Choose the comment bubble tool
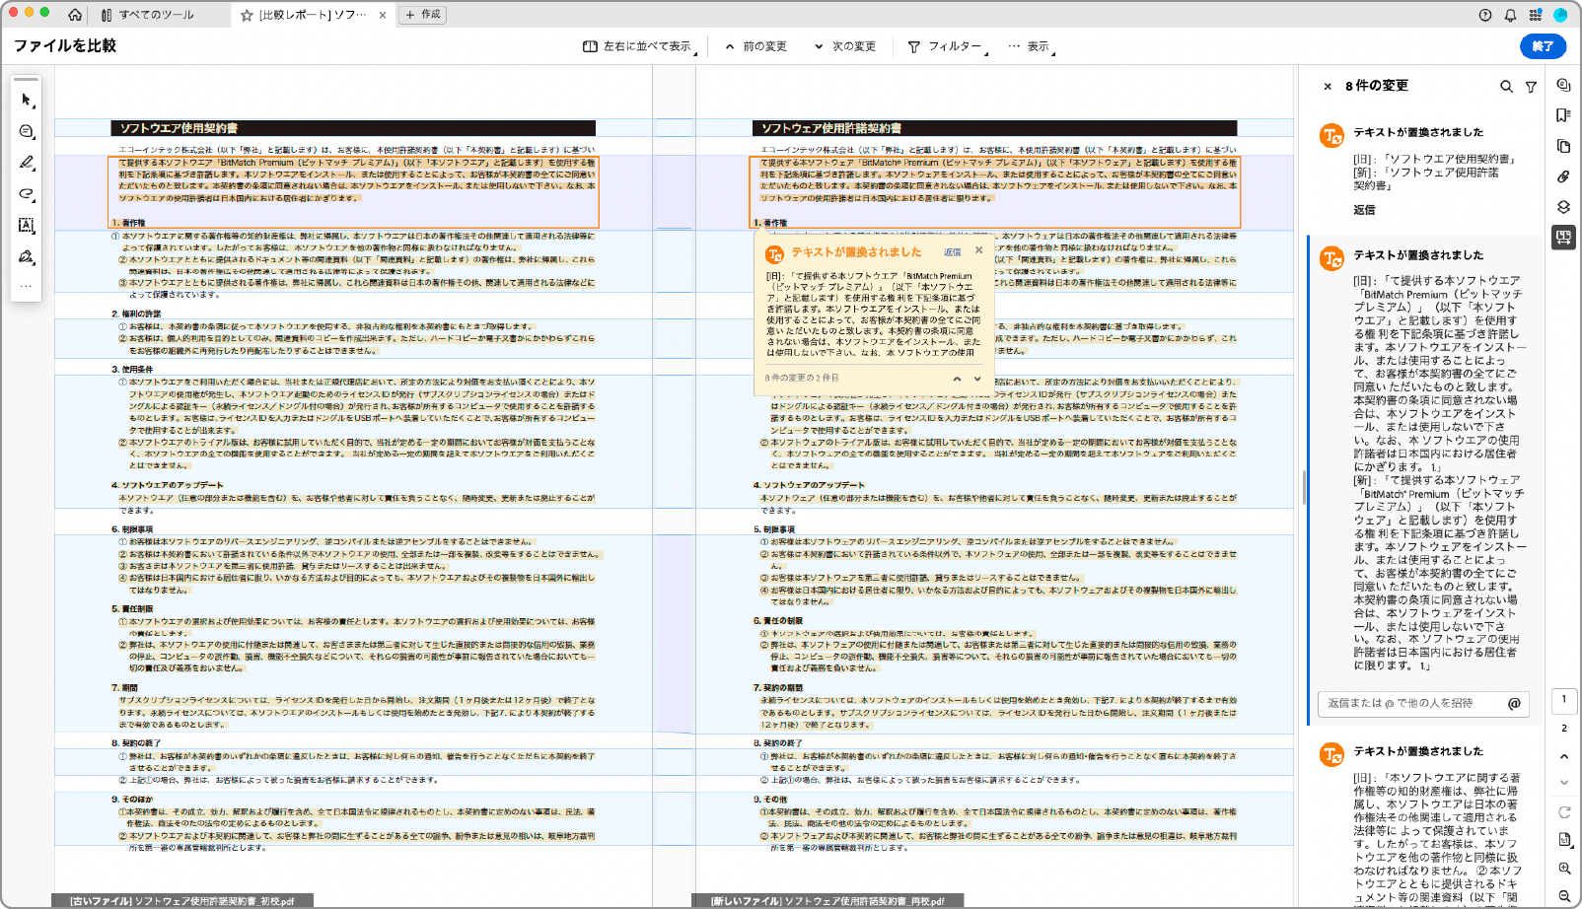 coord(27,131)
